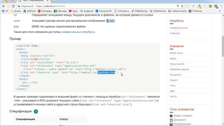The width and height of the screenshot is (224, 126).
Task: Open the Универсальные sidebar link
Action: pos(178,28)
